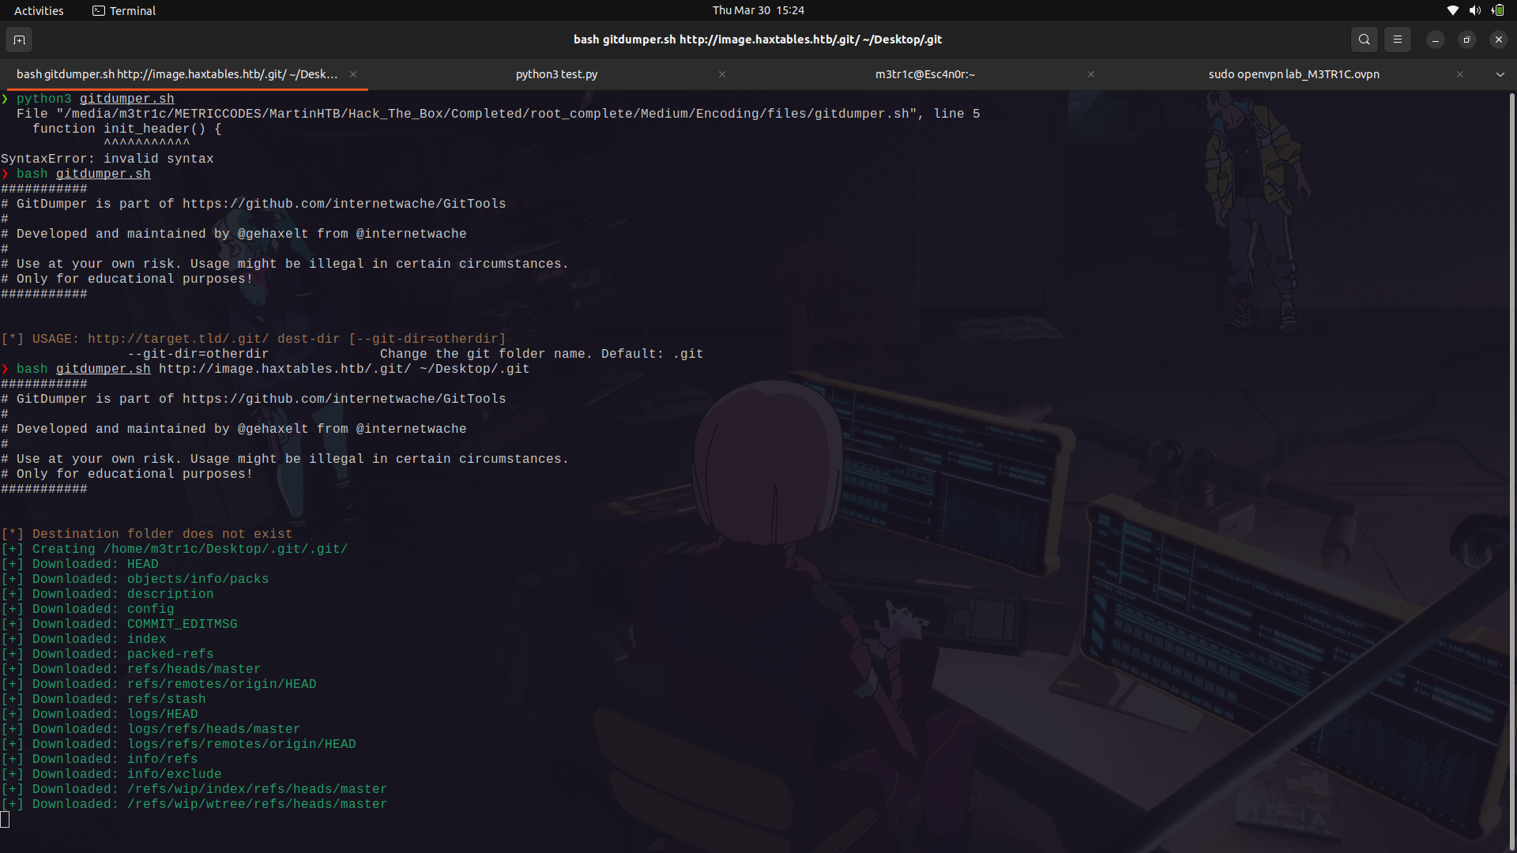Click the blinking terminal cursor

[6, 820]
